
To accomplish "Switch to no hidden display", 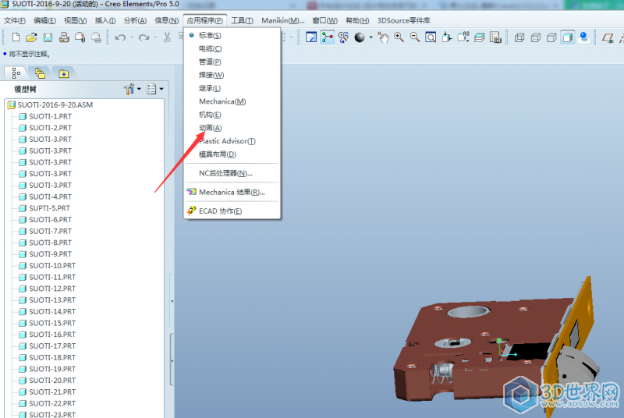I will point(551,37).
